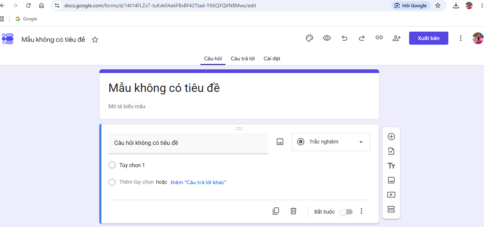
Task: Add a new question from sidebar
Action: tap(391, 137)
